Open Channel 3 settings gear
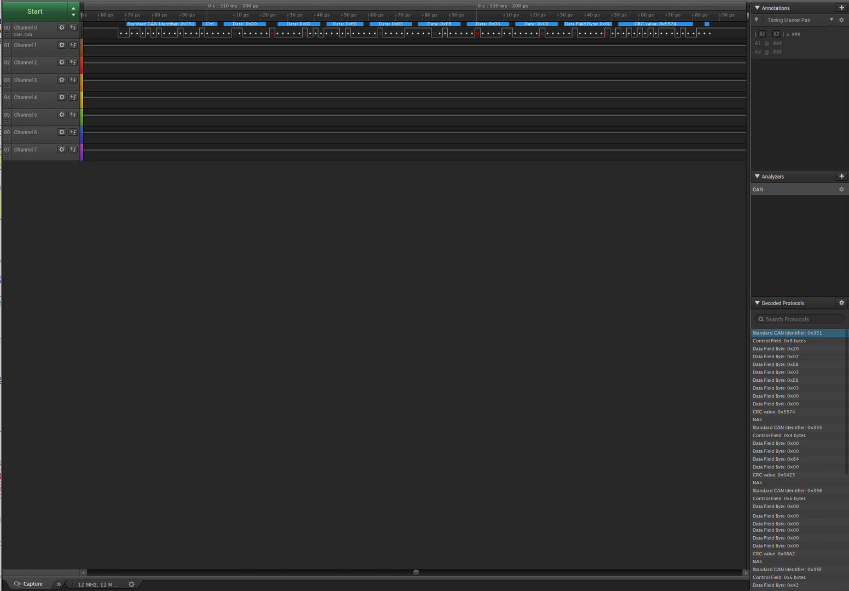 [62, 80]
